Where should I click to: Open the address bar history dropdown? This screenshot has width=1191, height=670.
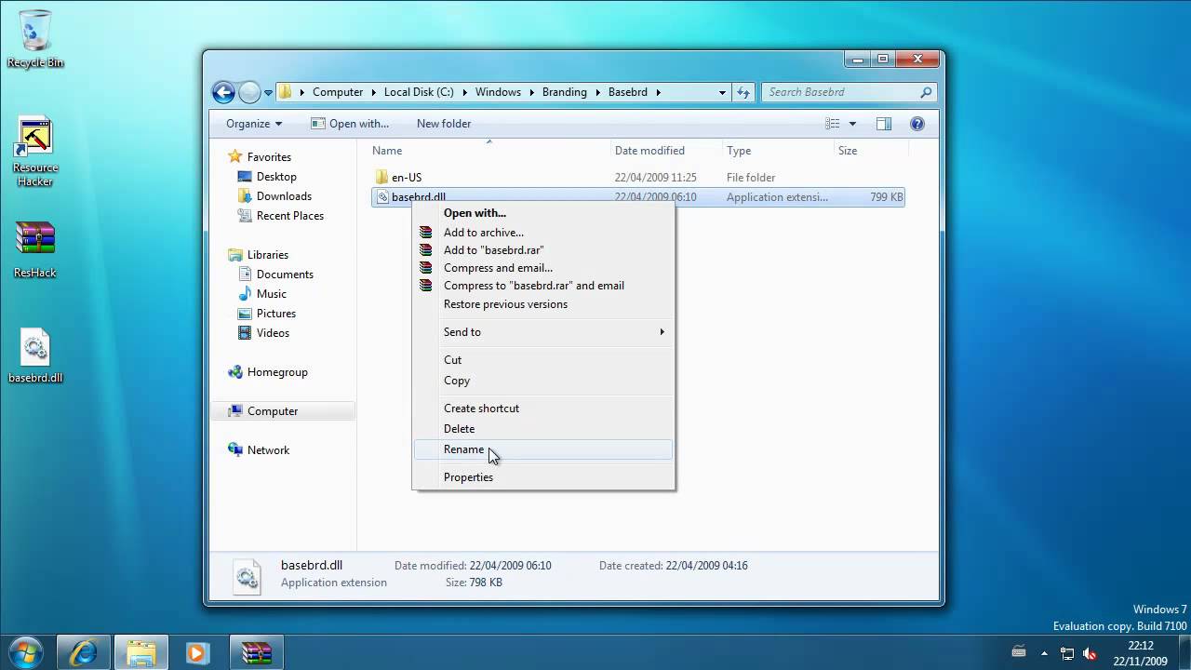click(722, 92)
